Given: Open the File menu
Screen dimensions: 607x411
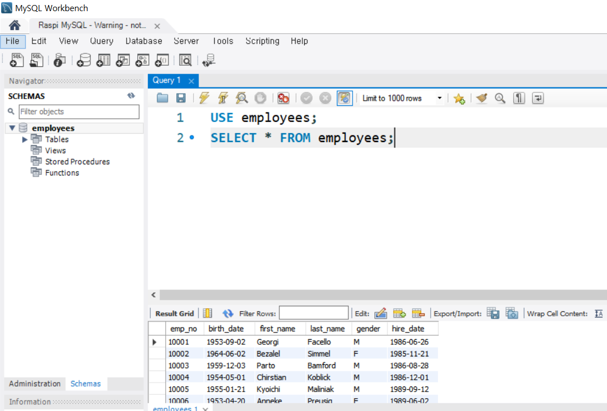Looking at the screenshot, I should click(x=13, y=41).
